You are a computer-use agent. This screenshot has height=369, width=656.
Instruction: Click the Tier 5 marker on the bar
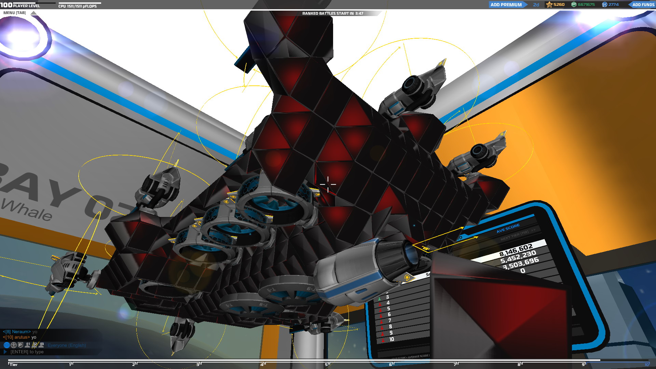327,365
